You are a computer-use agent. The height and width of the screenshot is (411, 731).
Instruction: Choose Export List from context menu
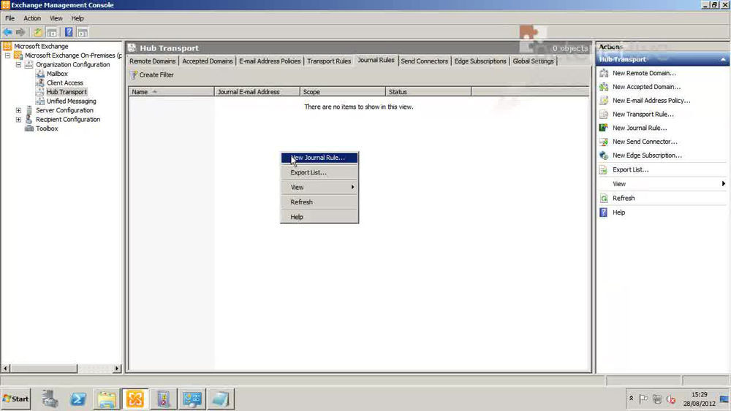(320, 172)
